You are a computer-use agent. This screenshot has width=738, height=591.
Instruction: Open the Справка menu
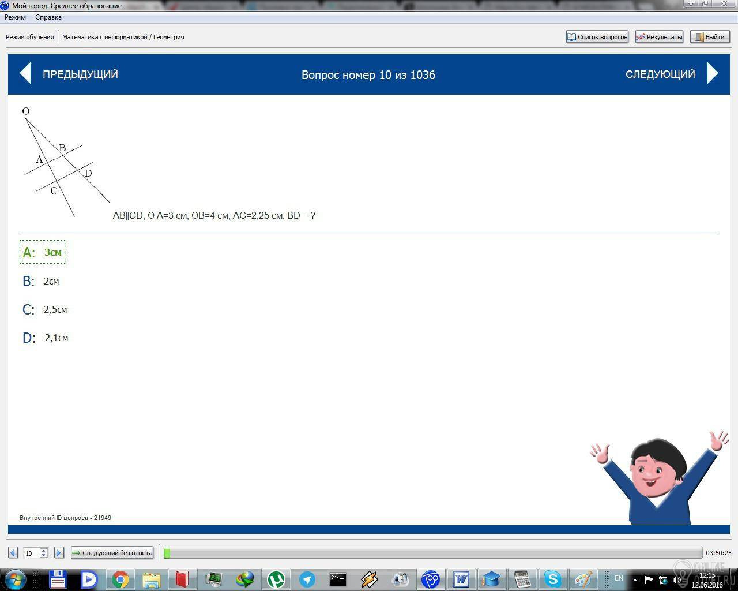click(48, 17)
